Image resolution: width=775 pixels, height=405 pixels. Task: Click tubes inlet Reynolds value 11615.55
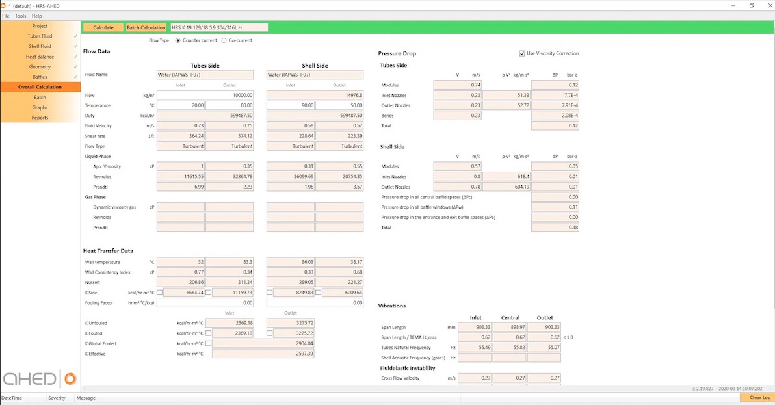(x=180, y=177)
